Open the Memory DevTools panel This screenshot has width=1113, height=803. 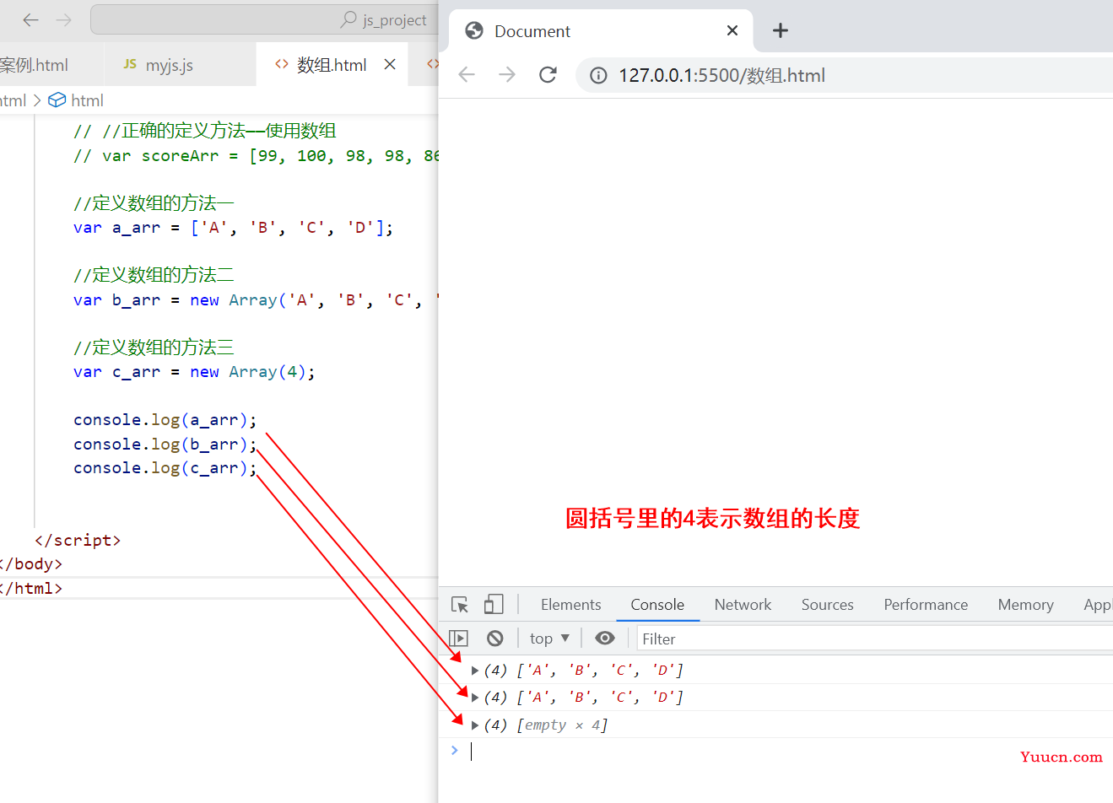(1025, 605)
